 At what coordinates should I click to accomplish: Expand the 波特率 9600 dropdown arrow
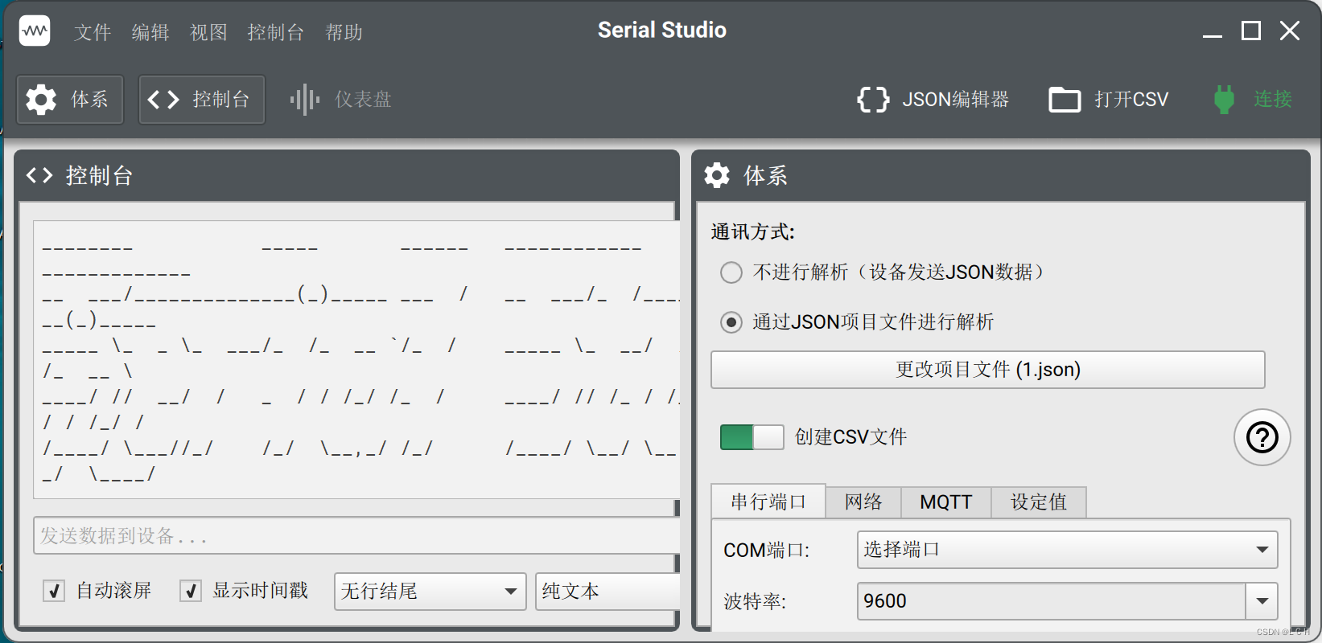click(1262, 601)
